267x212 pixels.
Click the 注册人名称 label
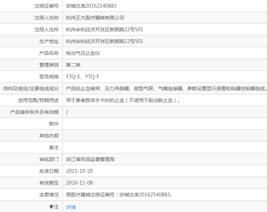pos(46,18)
